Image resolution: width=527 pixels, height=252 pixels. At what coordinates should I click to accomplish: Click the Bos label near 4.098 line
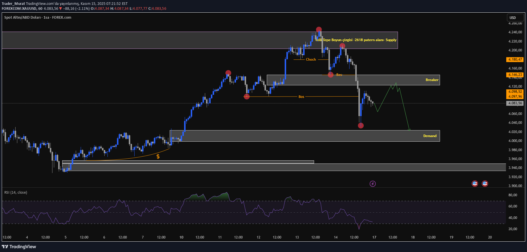coord(301,97)
